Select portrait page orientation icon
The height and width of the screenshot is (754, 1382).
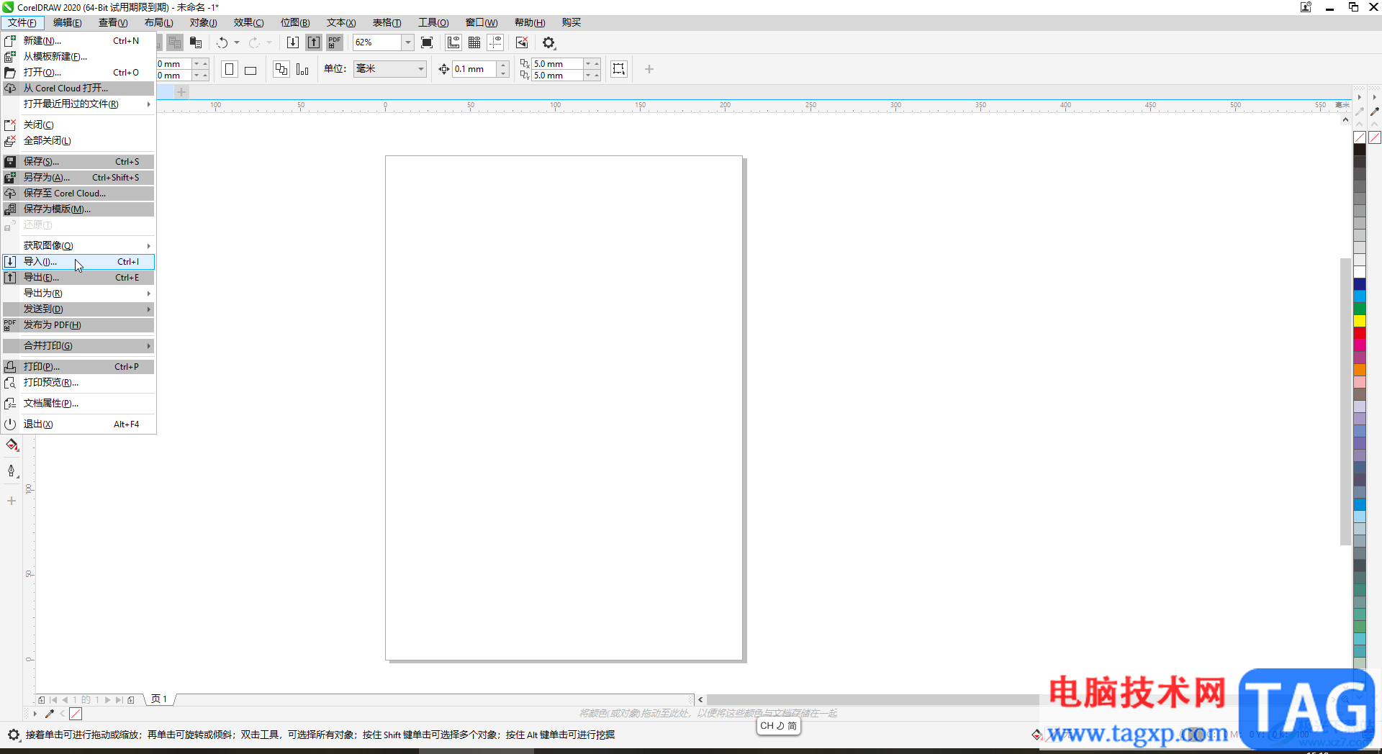tap(230, 69)
